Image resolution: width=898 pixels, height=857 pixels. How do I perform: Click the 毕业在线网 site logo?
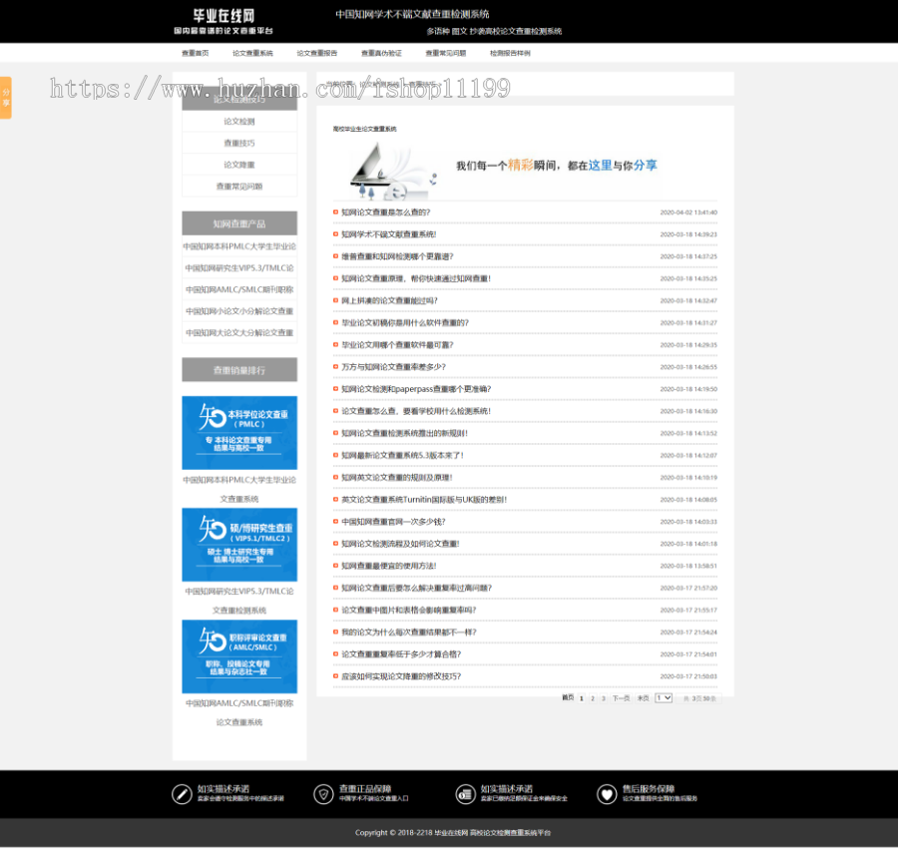[x=224, y=21]
